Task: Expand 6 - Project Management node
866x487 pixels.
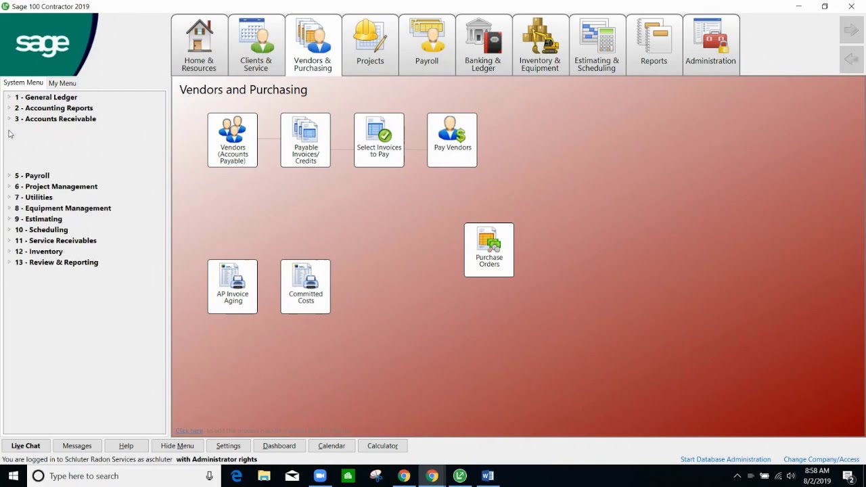Action: pyautogui.click(x=9, y=187)
